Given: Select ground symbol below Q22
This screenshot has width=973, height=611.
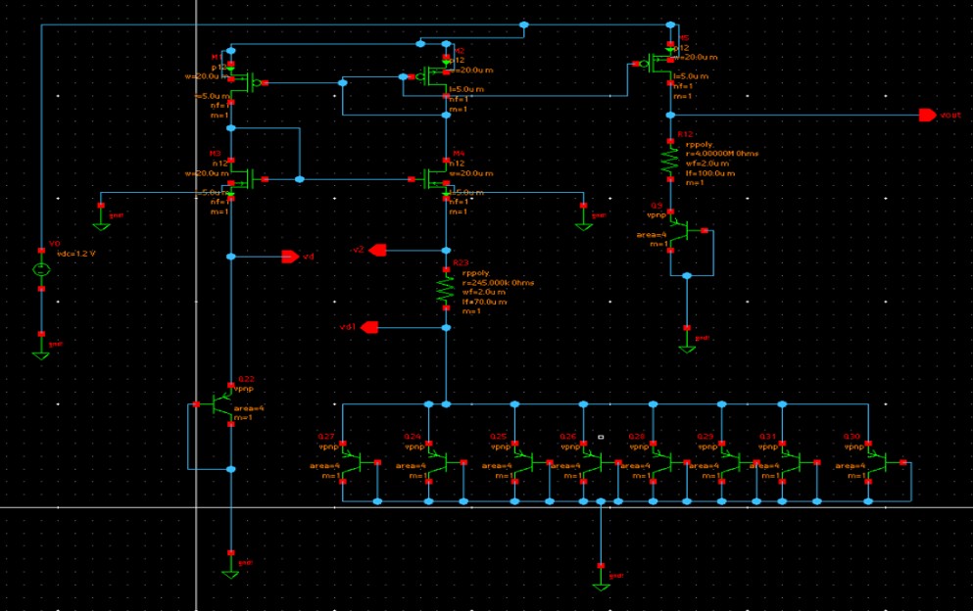Looking at the screenshot, I should (230, 576).
